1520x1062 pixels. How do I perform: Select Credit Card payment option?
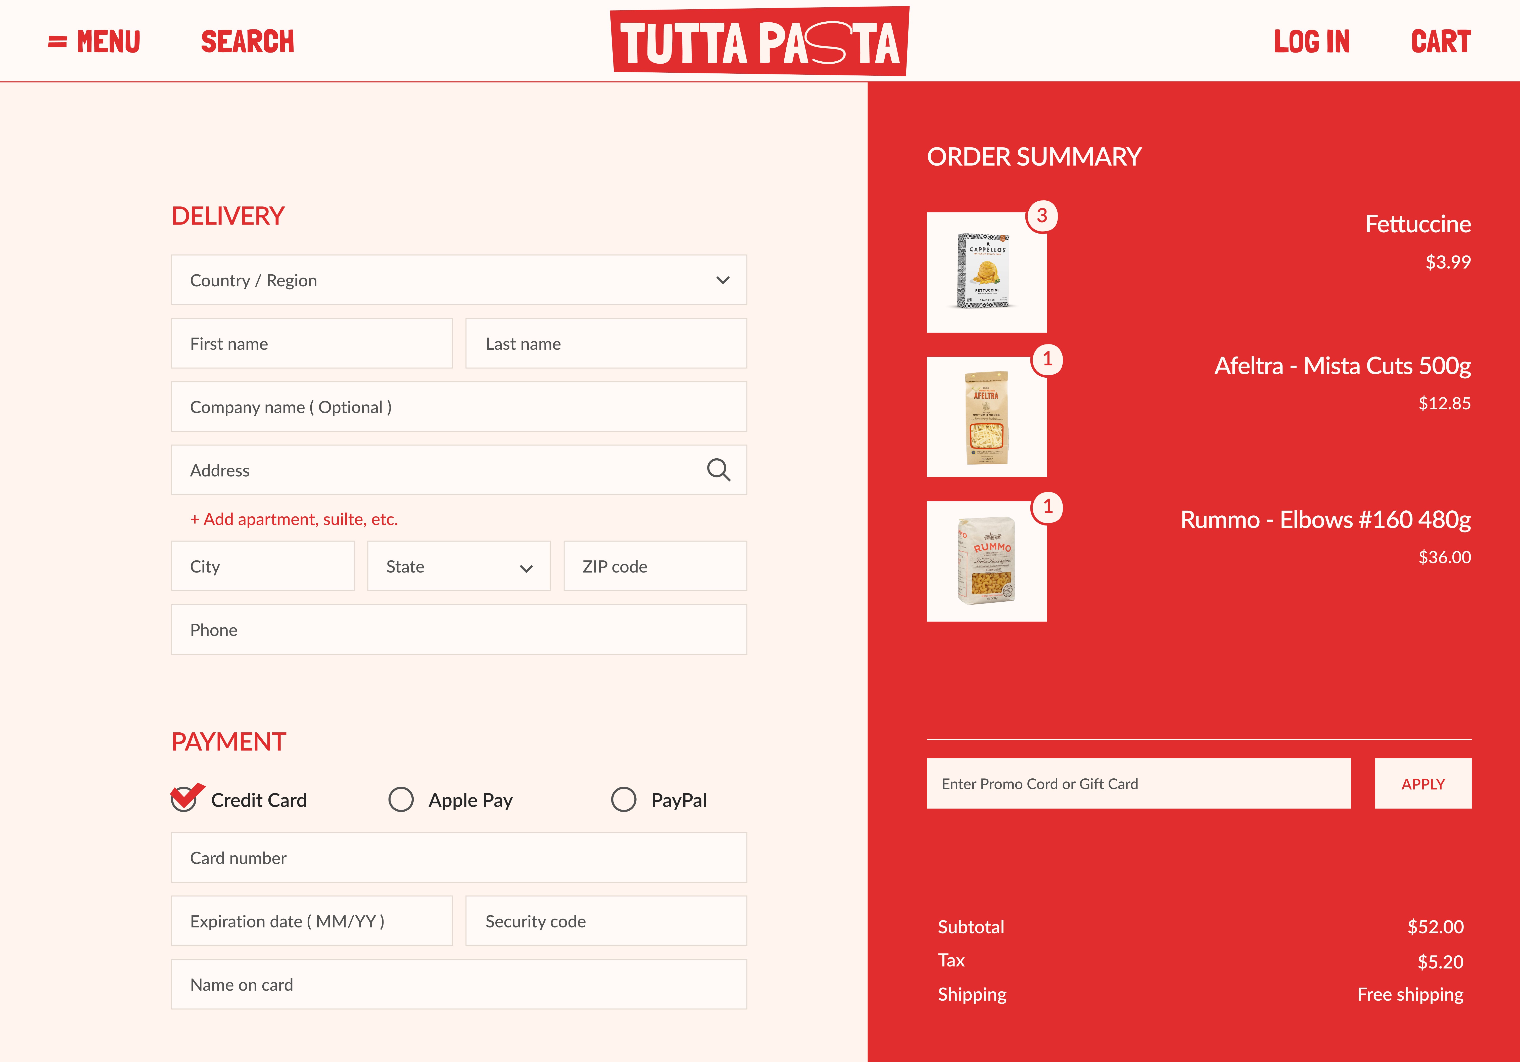click(x=184, y=799)
